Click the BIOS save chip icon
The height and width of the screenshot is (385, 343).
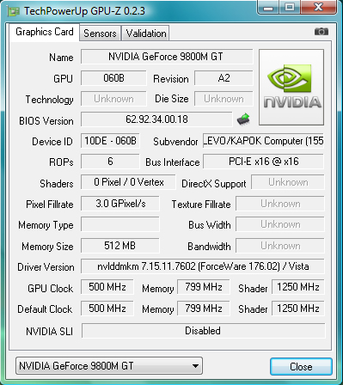pyautogui.click(x=243, y=119)
